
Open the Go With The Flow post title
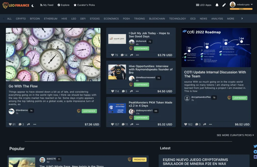click(23, 86)
